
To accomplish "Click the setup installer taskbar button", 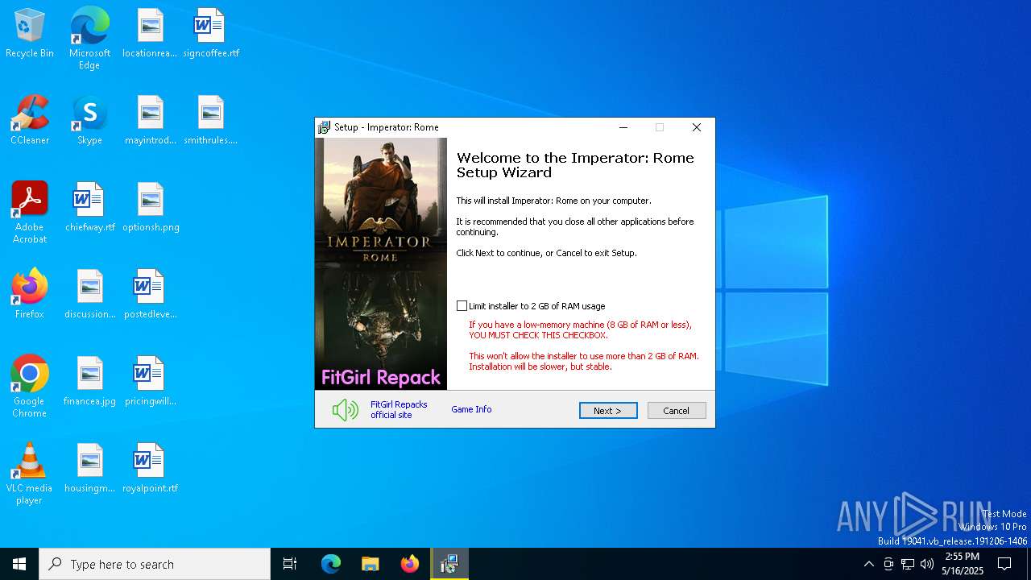I will [449, 564].
